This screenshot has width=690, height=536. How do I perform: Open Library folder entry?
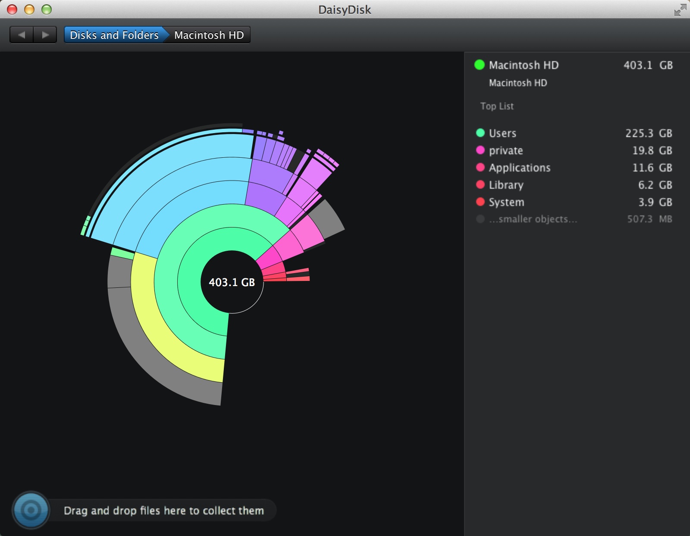[x=574, y=185]
